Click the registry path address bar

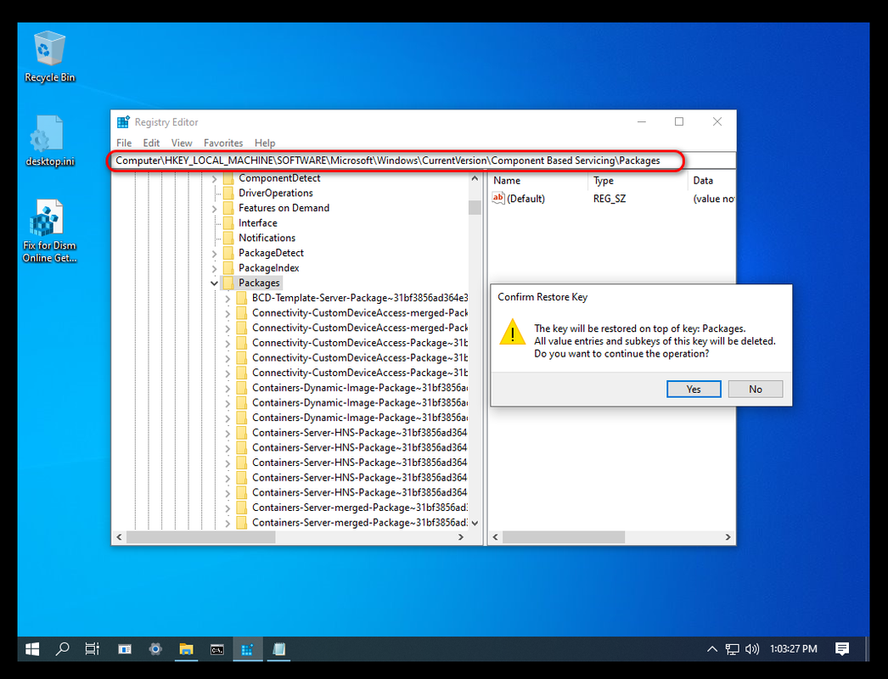[424, 160]
